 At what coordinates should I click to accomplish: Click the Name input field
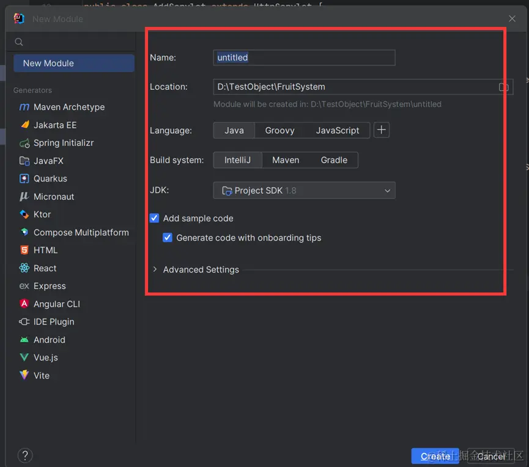(x=304, y=57)
